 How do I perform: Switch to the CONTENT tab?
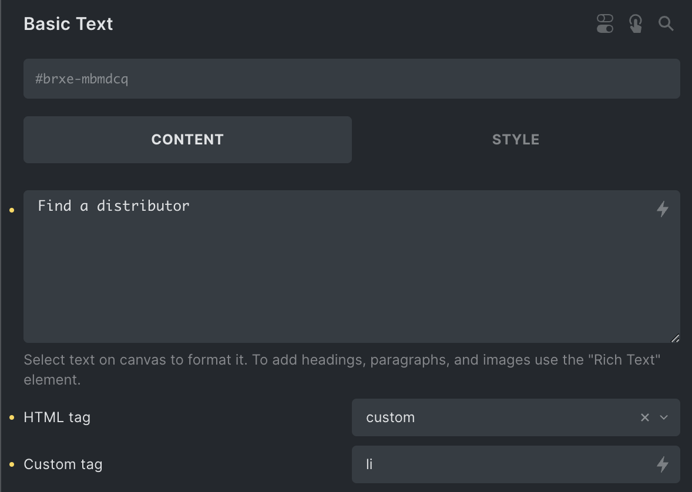(x=187, y=139)
